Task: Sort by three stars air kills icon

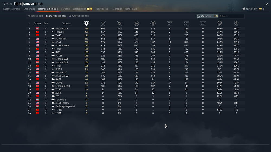Action: pos(170,23)
